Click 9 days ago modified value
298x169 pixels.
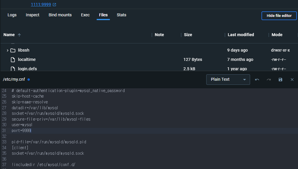point(237,50)
